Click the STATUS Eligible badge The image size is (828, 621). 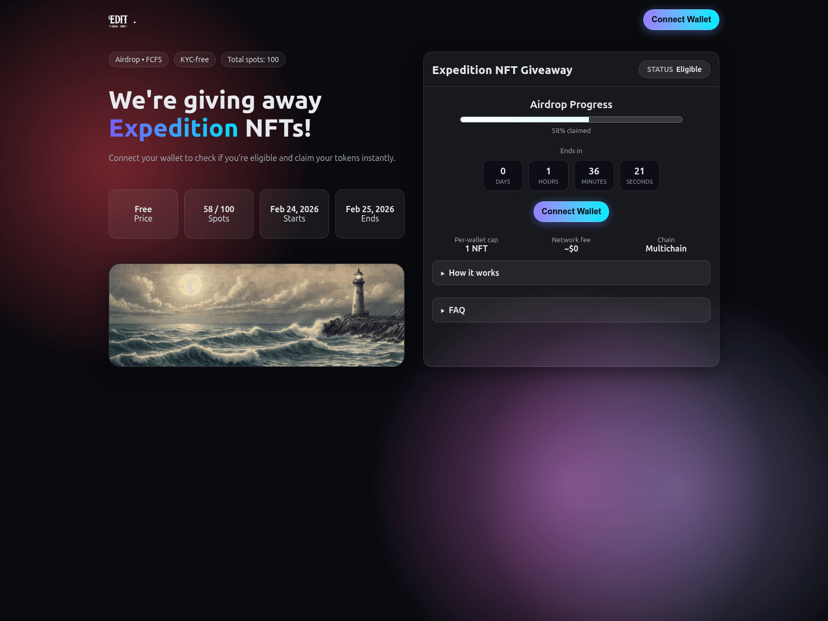(674, 69)
